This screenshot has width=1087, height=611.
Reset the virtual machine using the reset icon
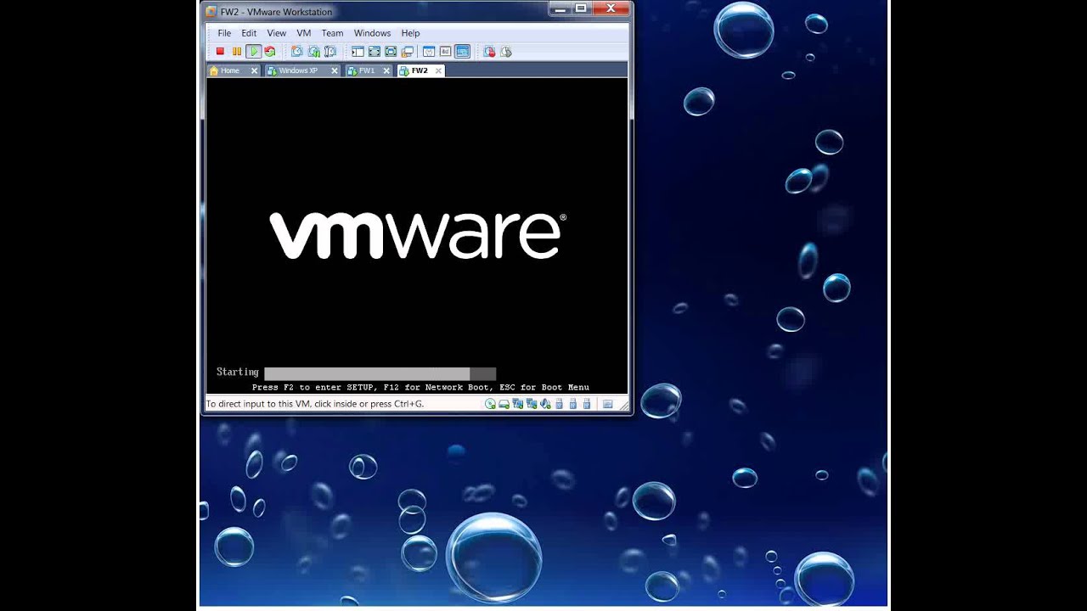270,52
